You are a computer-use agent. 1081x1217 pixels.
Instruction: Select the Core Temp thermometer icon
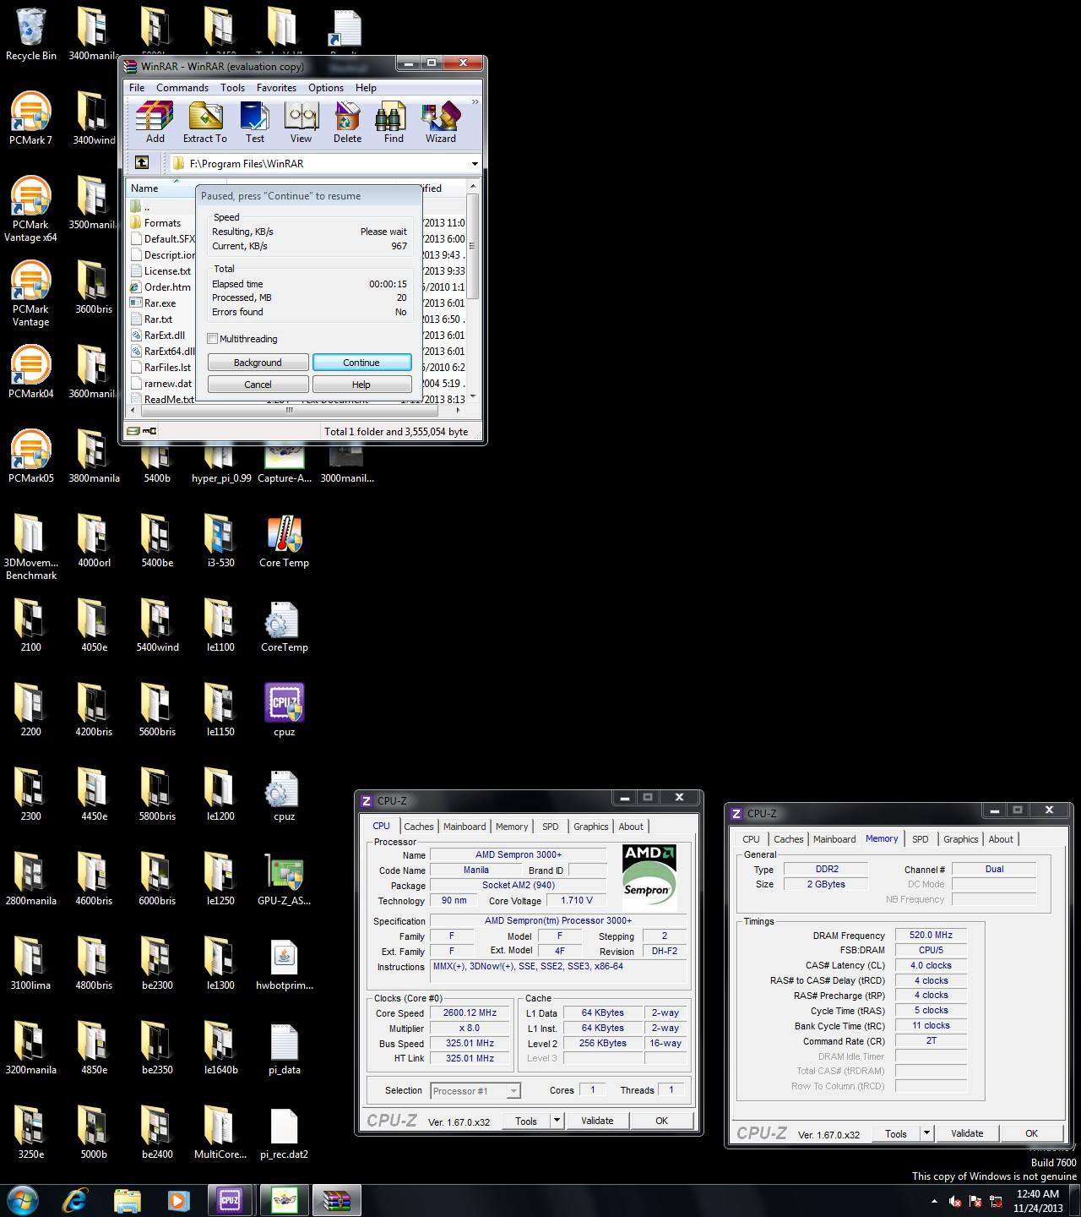284,541
